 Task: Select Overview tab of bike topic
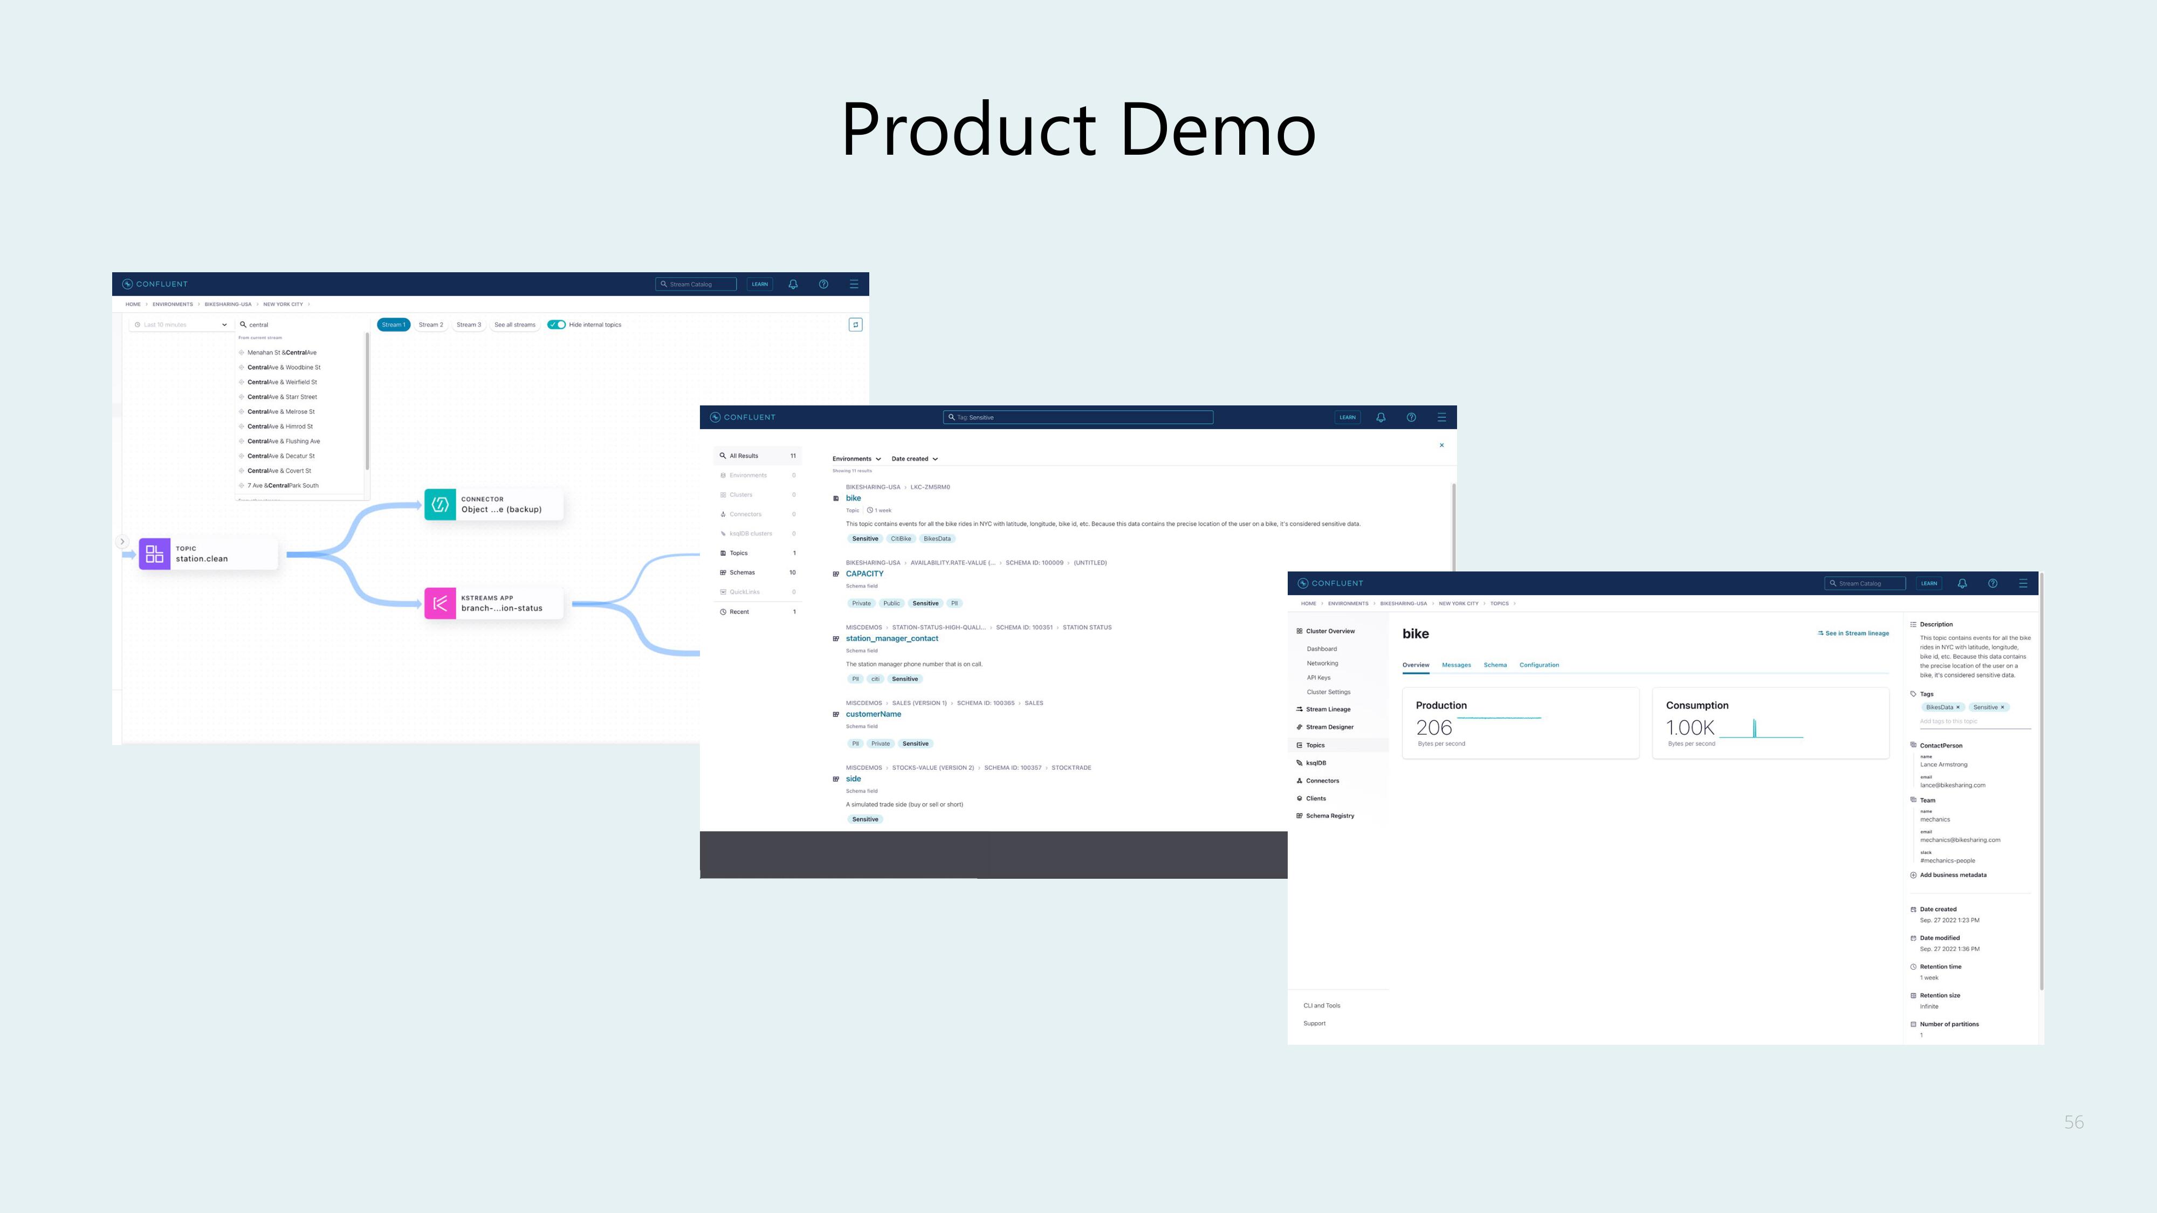1416,665
